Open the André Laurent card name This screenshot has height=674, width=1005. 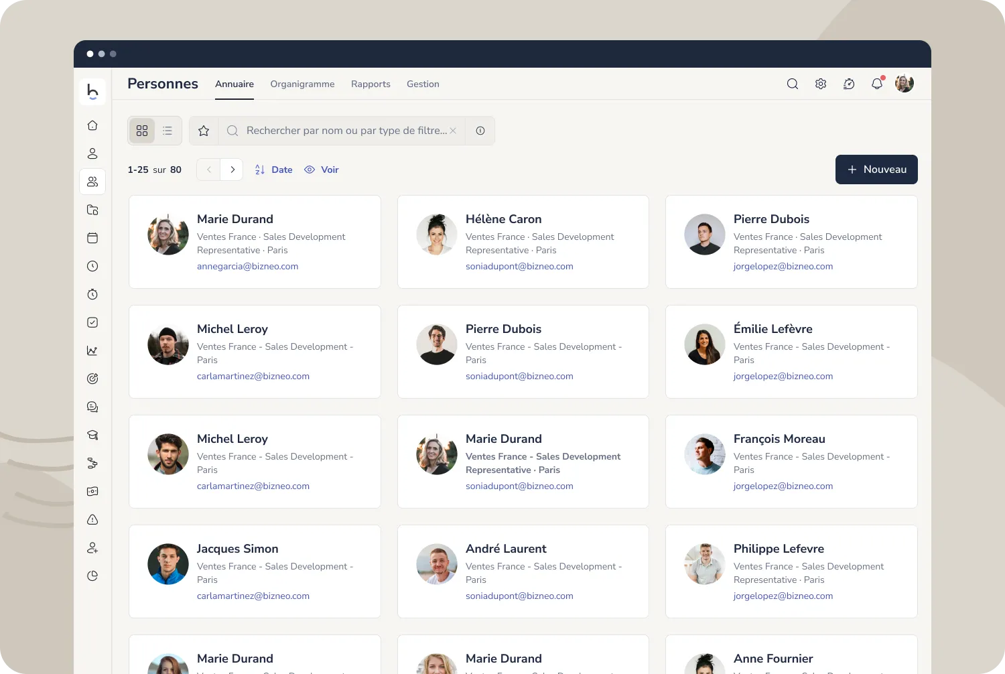(506, 549)
